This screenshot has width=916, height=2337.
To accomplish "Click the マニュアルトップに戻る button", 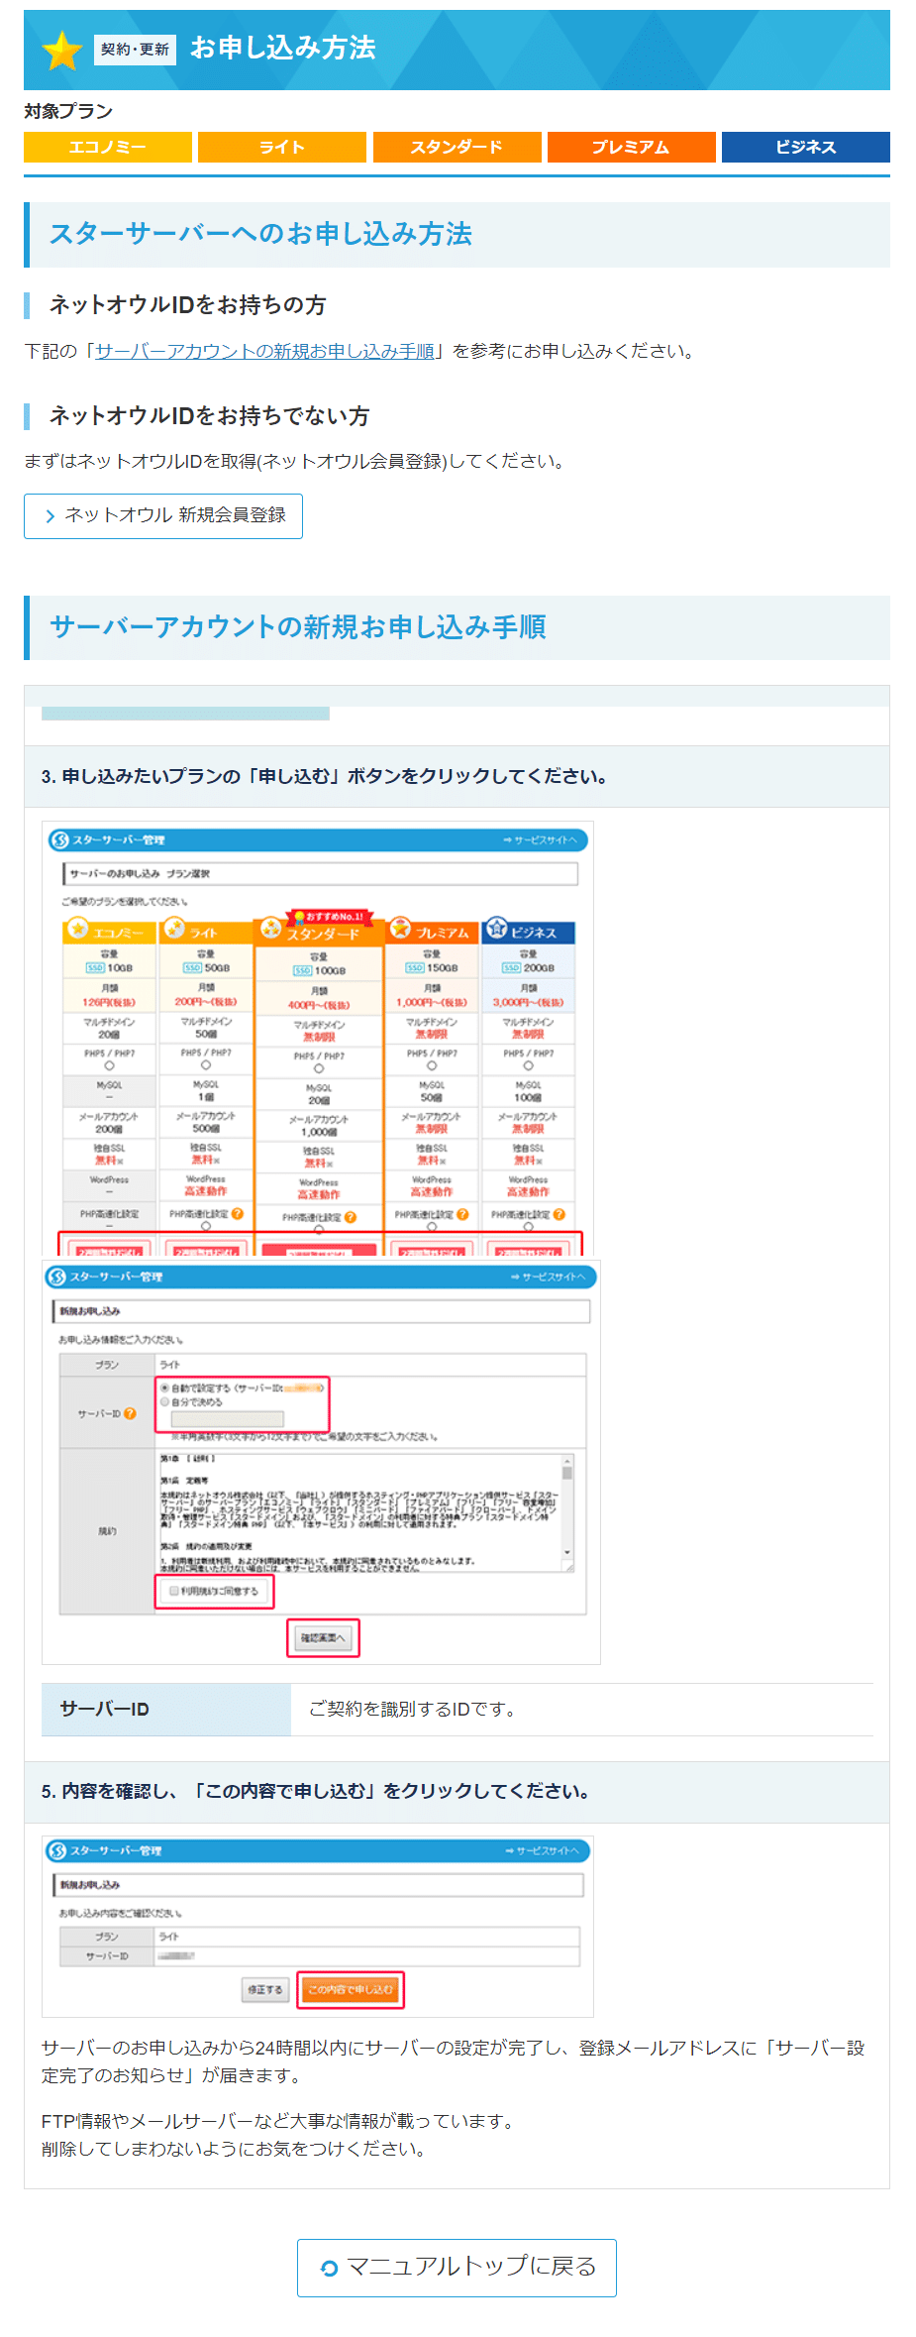I will 457,2268.
